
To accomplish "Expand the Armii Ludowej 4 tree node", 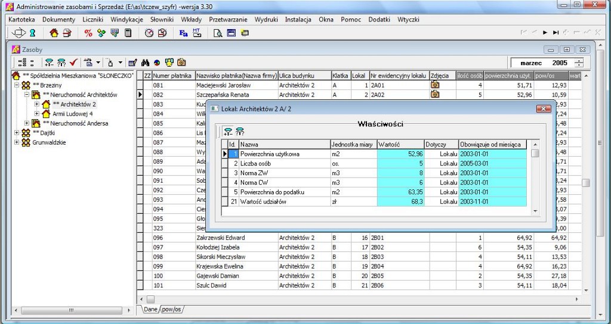I will coord(36,114).
